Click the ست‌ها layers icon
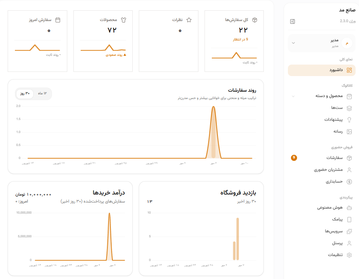Screen dimensions: 359x279 [x=349, y=108]
